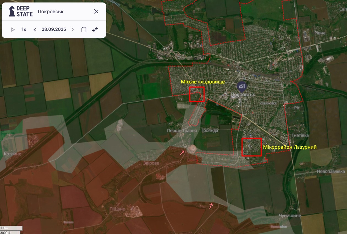Click the pink attack arrow near Звірове

(x=182, y=152)
